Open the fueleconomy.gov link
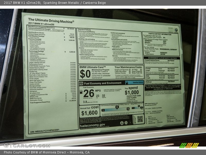206x155 pixels. (92, 125)
